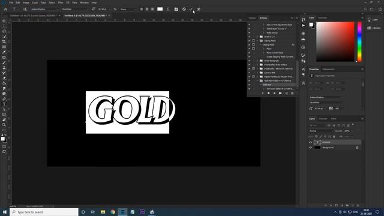Collapse the Clipping Mask action set
The image size is (384, 216).
click(257, 41)
